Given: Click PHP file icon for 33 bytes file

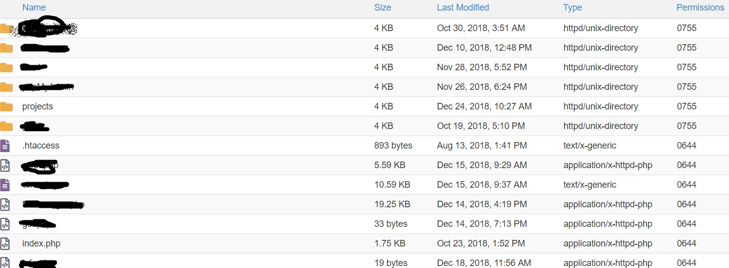Looking at the screenshot, I should point(5,224).
